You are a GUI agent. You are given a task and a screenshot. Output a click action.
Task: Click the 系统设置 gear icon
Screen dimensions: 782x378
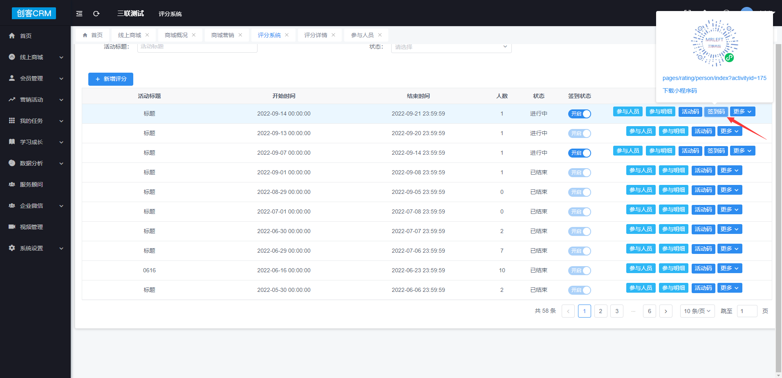[x=12, y=248]
